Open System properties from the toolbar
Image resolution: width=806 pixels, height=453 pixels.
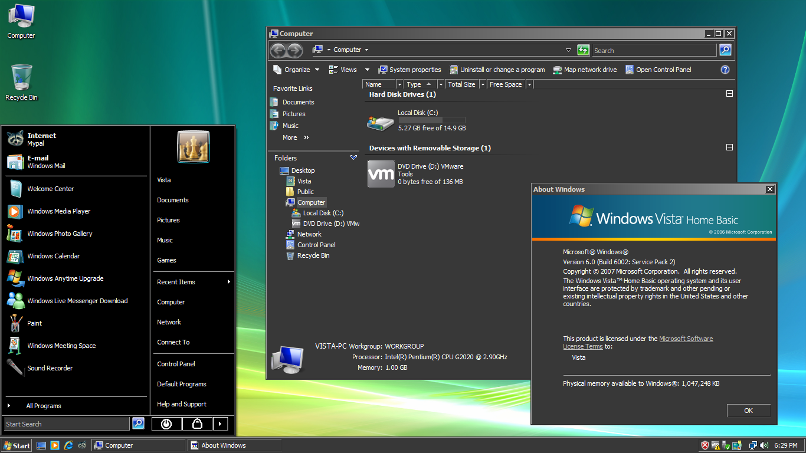409,70
